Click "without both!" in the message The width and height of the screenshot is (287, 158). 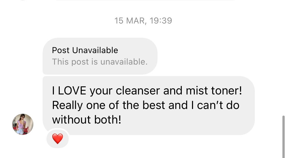(x=87, y=119)
